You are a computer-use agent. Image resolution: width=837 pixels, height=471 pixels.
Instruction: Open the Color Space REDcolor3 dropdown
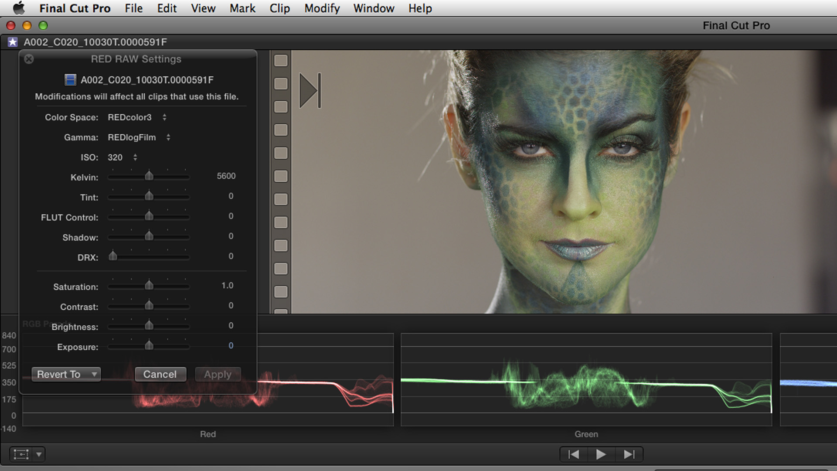137,117
